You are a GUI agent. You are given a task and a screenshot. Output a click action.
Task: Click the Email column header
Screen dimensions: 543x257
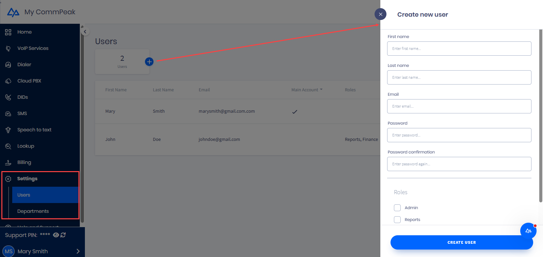point(204,90)
